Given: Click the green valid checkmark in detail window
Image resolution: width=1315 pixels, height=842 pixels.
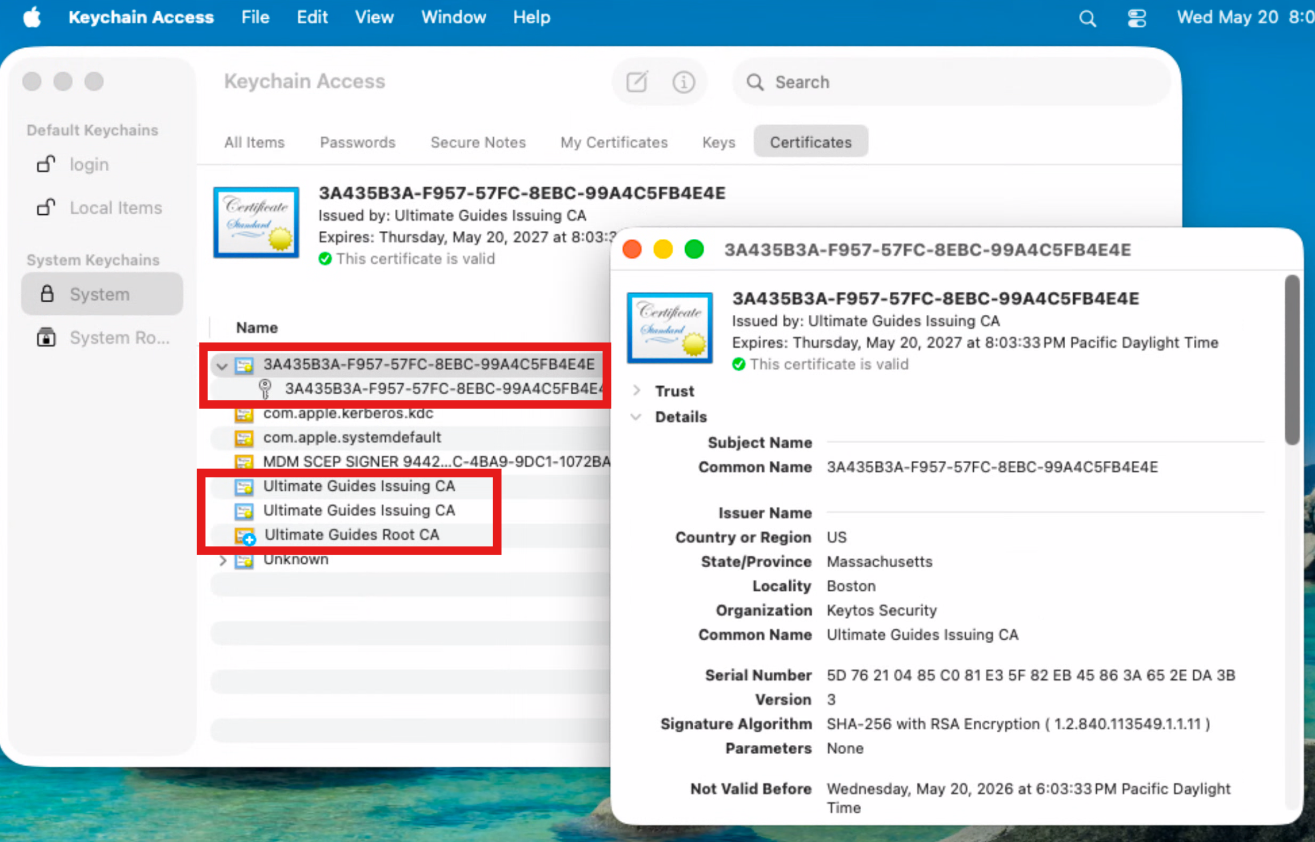Looking at the screenshot, I should click(x=739, y=364).
